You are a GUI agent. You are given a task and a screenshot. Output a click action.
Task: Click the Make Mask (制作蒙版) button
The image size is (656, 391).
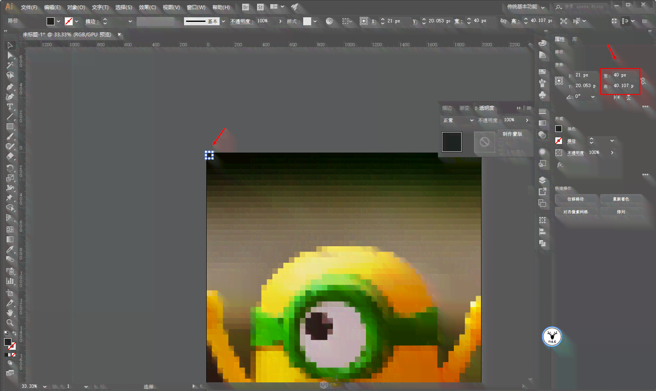click(x=512, y=134)
